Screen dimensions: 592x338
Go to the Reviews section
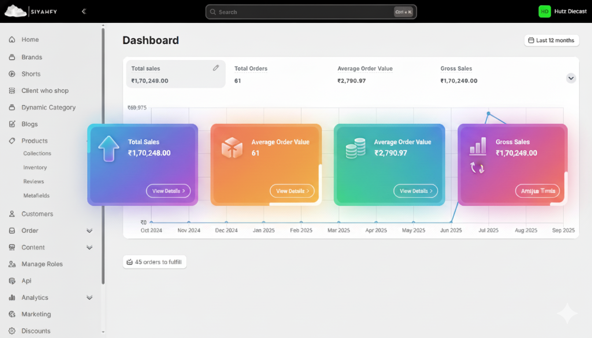pos(33,181)
